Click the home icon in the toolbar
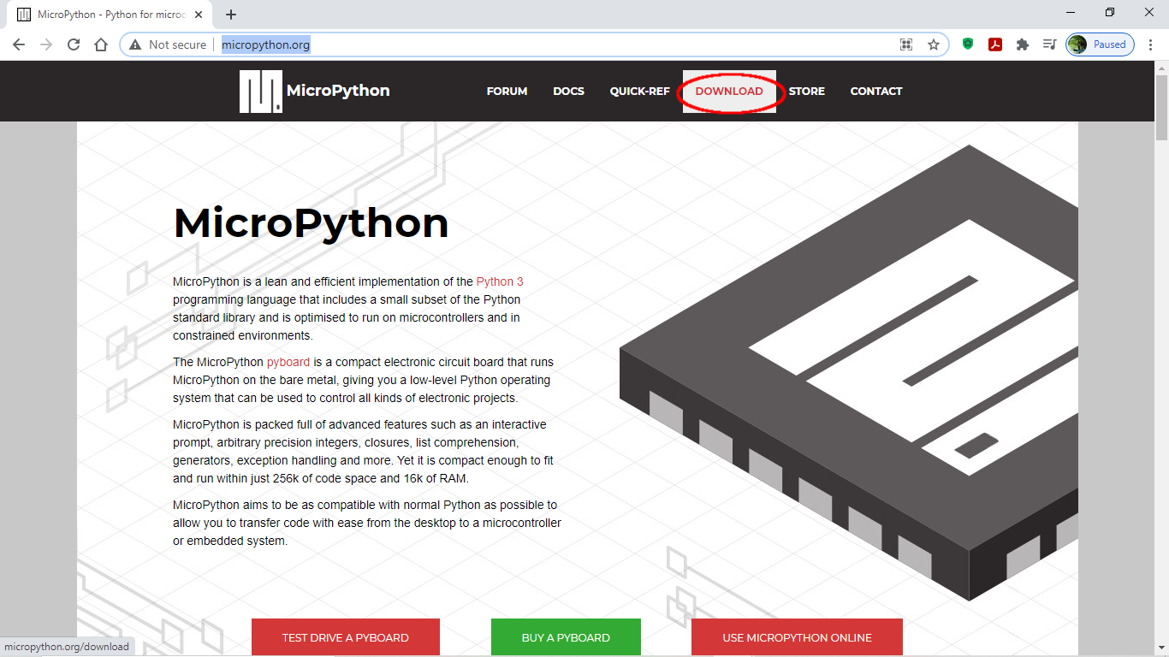This screenshot has width=1169, height=657. [100, 44]
